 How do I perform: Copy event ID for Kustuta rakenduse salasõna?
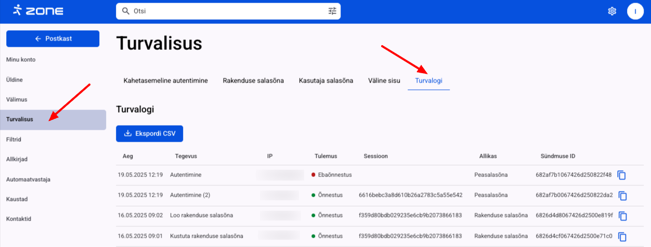pos(622,236)
